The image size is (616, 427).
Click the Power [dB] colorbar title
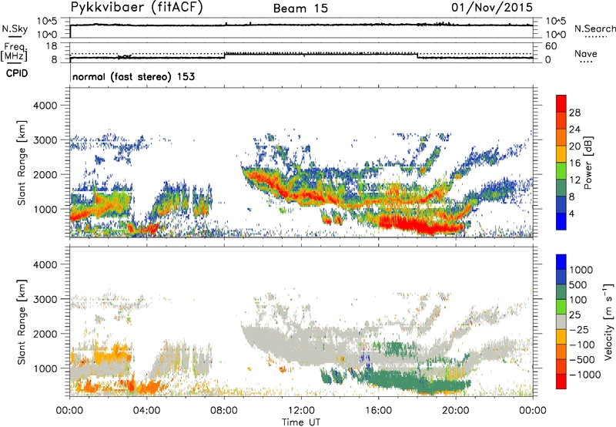(588, 163)
